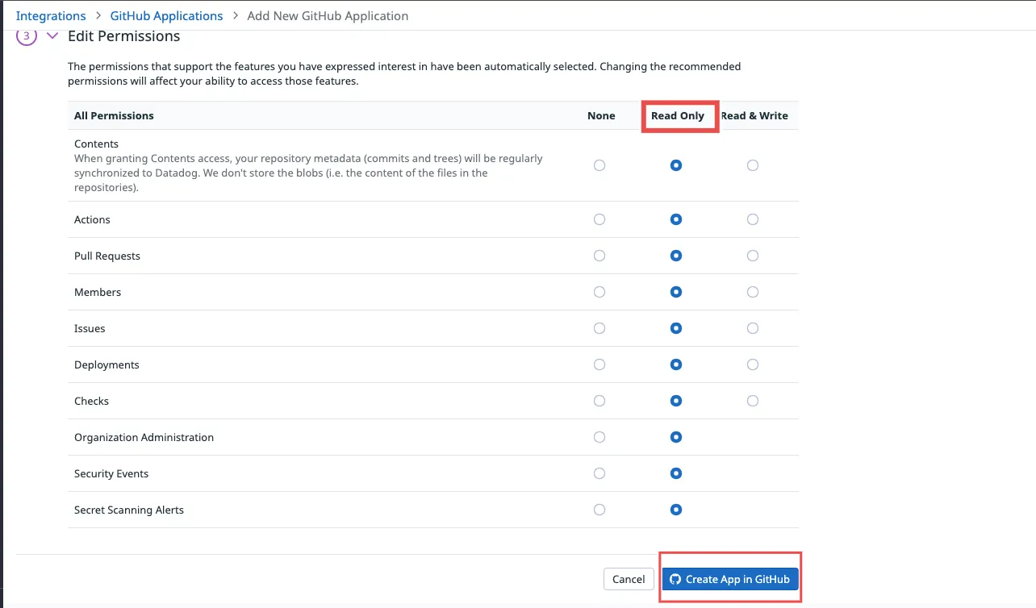Viewport: 1036px width, 608px height.
Task: Grant Read & Write for Deployments
Action: pos(753,364)
